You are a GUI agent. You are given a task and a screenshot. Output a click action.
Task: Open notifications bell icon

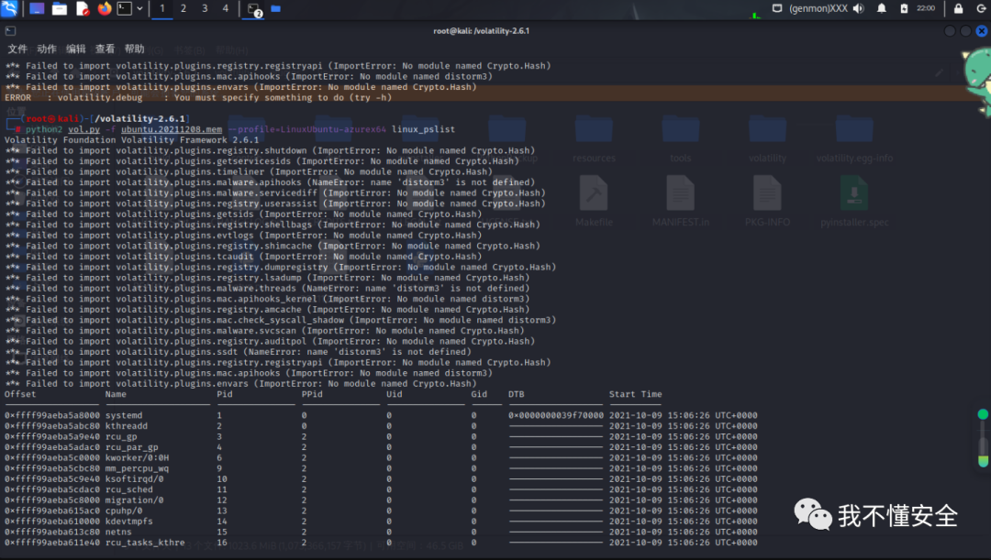881,8
